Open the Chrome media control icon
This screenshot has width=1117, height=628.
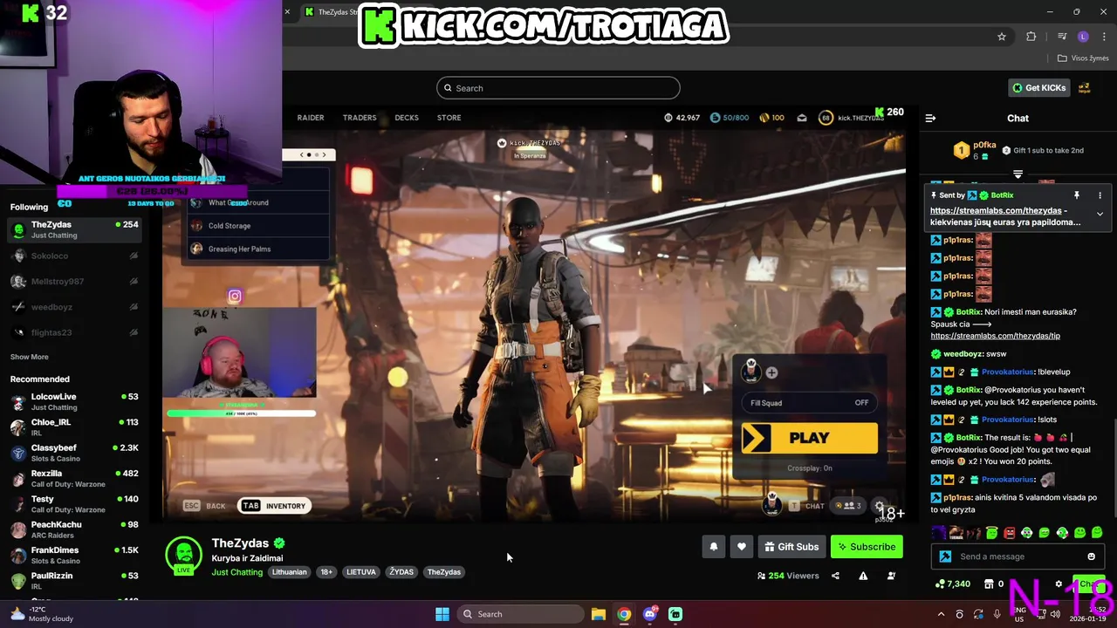click(x=1062, y=37)
